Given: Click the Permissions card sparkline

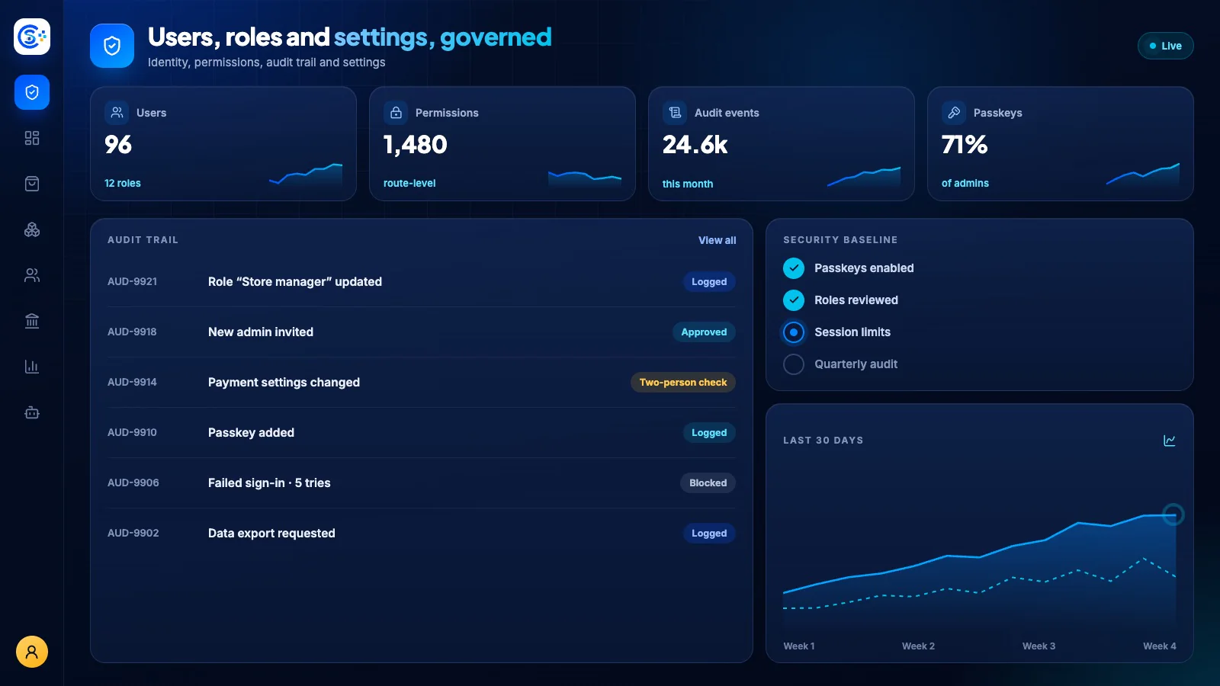Looking at the screenshot, I should point(585,178).
